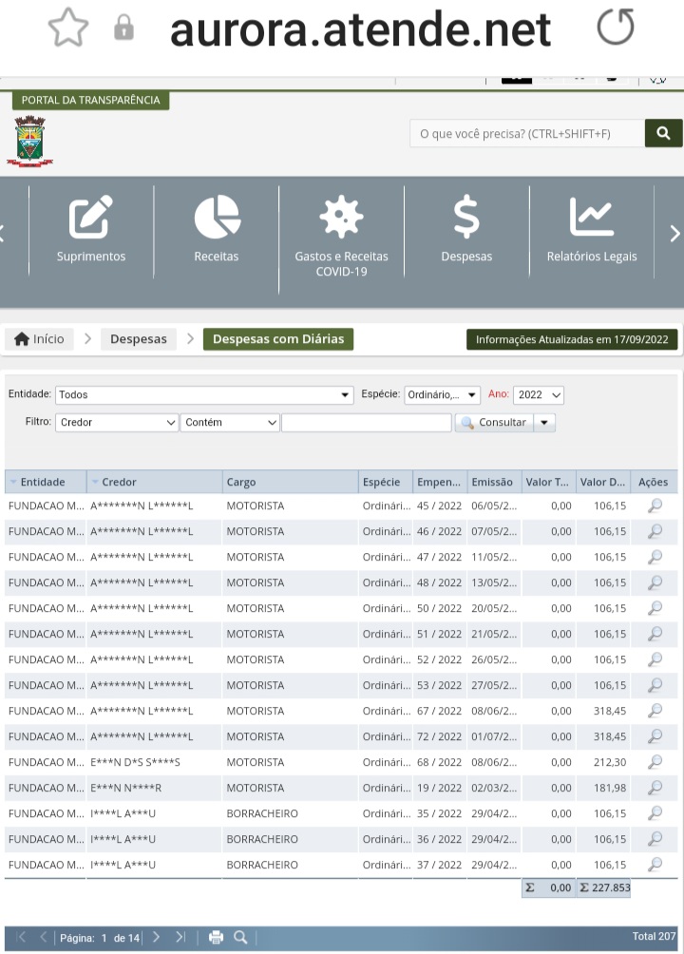
Task: Expand the Contém filter condition dropdown
Action: (x=230, y=422)
